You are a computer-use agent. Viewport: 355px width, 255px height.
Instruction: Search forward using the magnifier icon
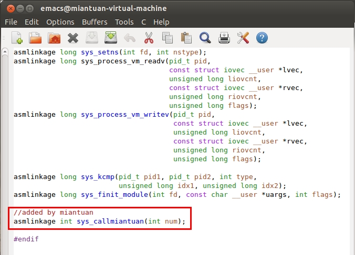click(x=205, y=38)
